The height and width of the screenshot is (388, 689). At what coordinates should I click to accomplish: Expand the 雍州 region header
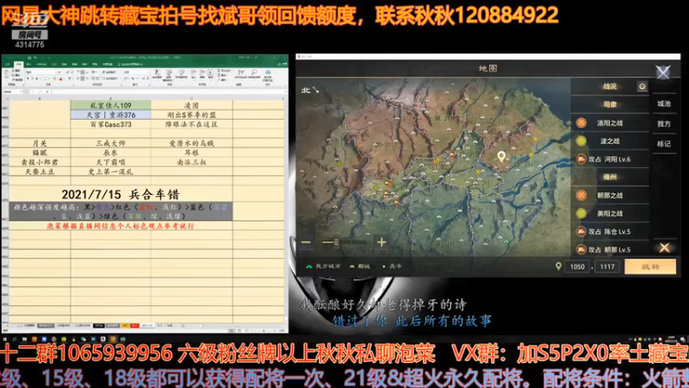point(610,177)
